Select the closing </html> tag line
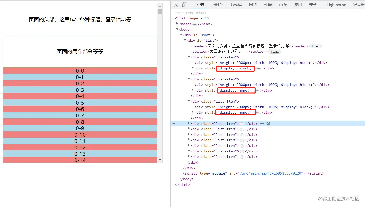The width and height of the screenshot is (365, 207). pyautogui.click(x=182, y=184)
